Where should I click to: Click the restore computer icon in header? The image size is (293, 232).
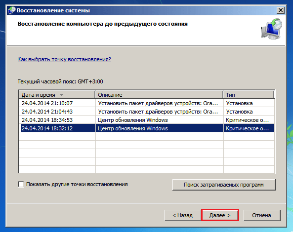click(271, 29)
